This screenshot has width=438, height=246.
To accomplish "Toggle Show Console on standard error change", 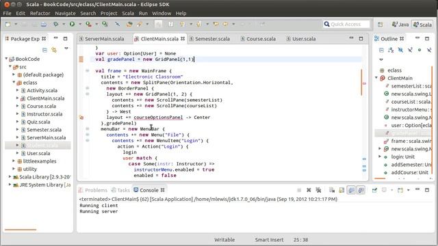I will pyautogui.click(x=361, y=190).
